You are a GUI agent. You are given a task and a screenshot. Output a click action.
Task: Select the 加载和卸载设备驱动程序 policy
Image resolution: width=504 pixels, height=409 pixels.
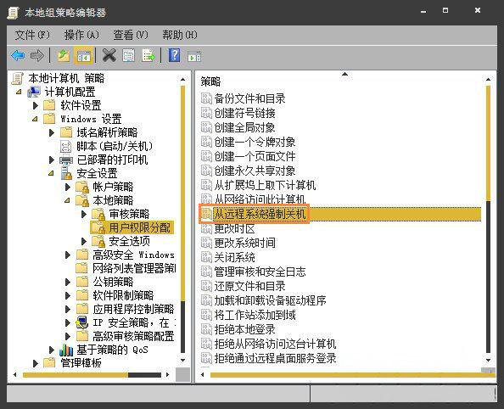coord(271,300)
